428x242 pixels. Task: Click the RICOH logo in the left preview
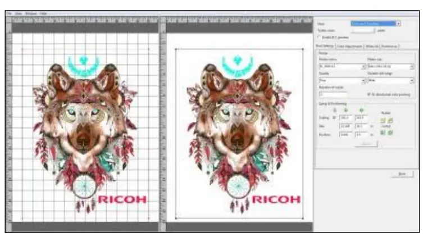pyautogui.click(x=122, y=199)
